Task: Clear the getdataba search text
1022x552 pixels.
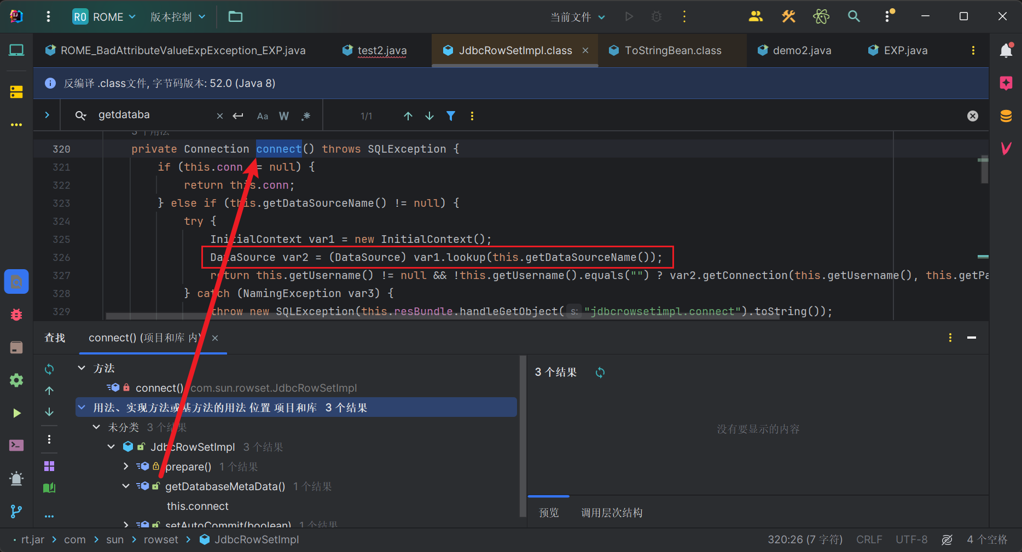Action: tap(220, 116)
